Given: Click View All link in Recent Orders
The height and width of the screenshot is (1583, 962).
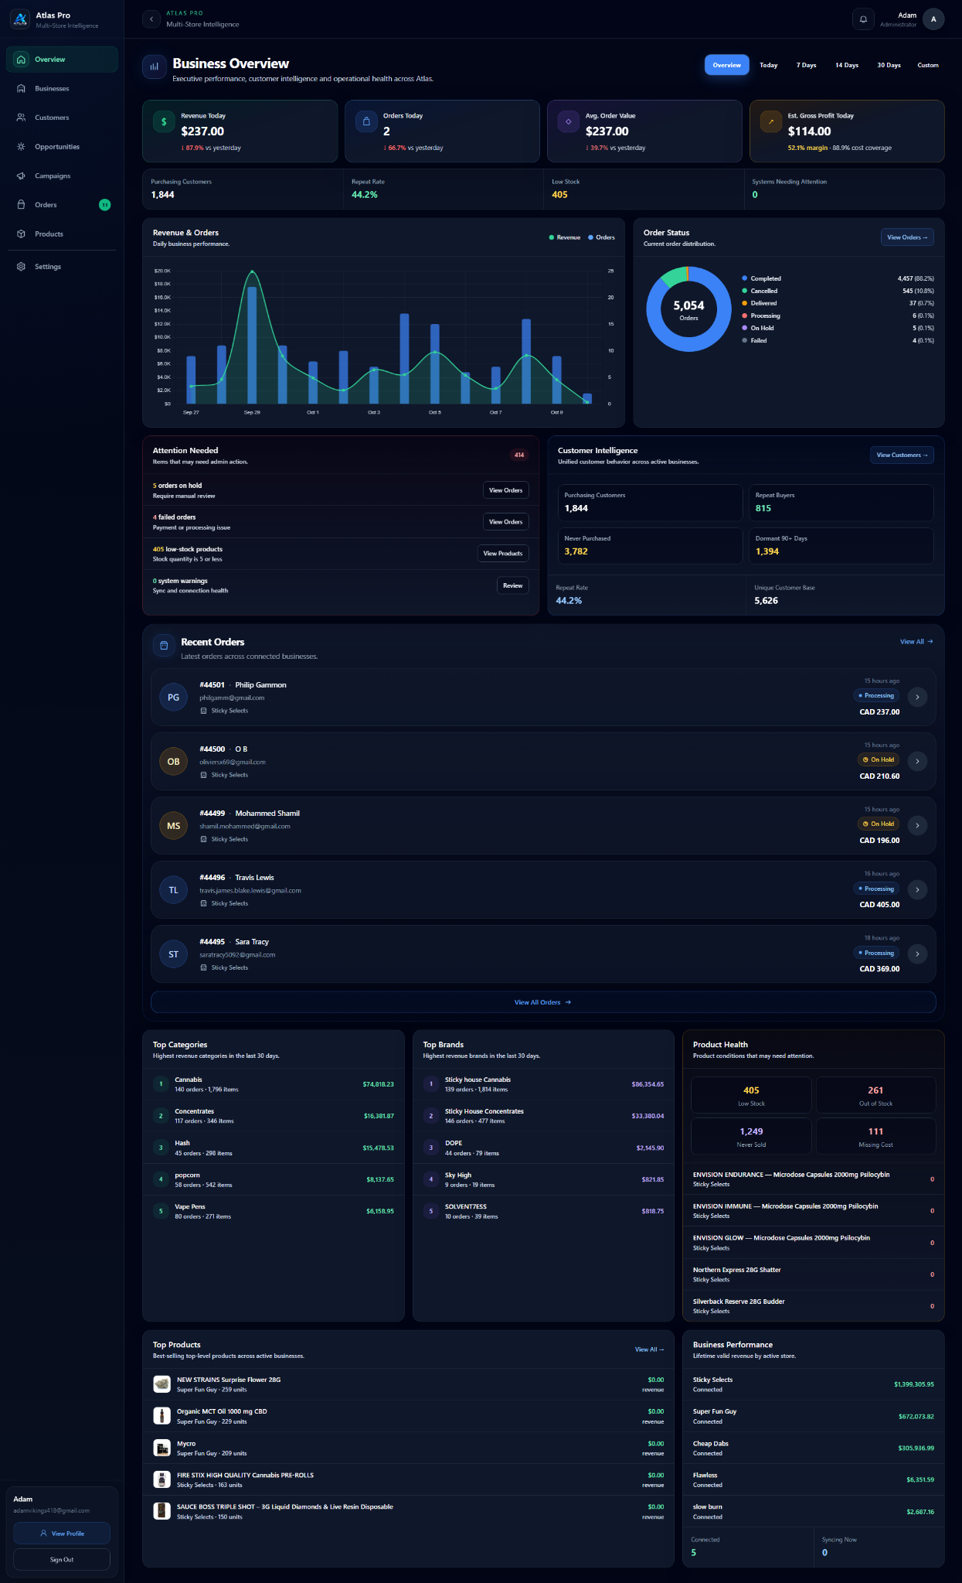Looking at the screenshot, I should 916,642.
